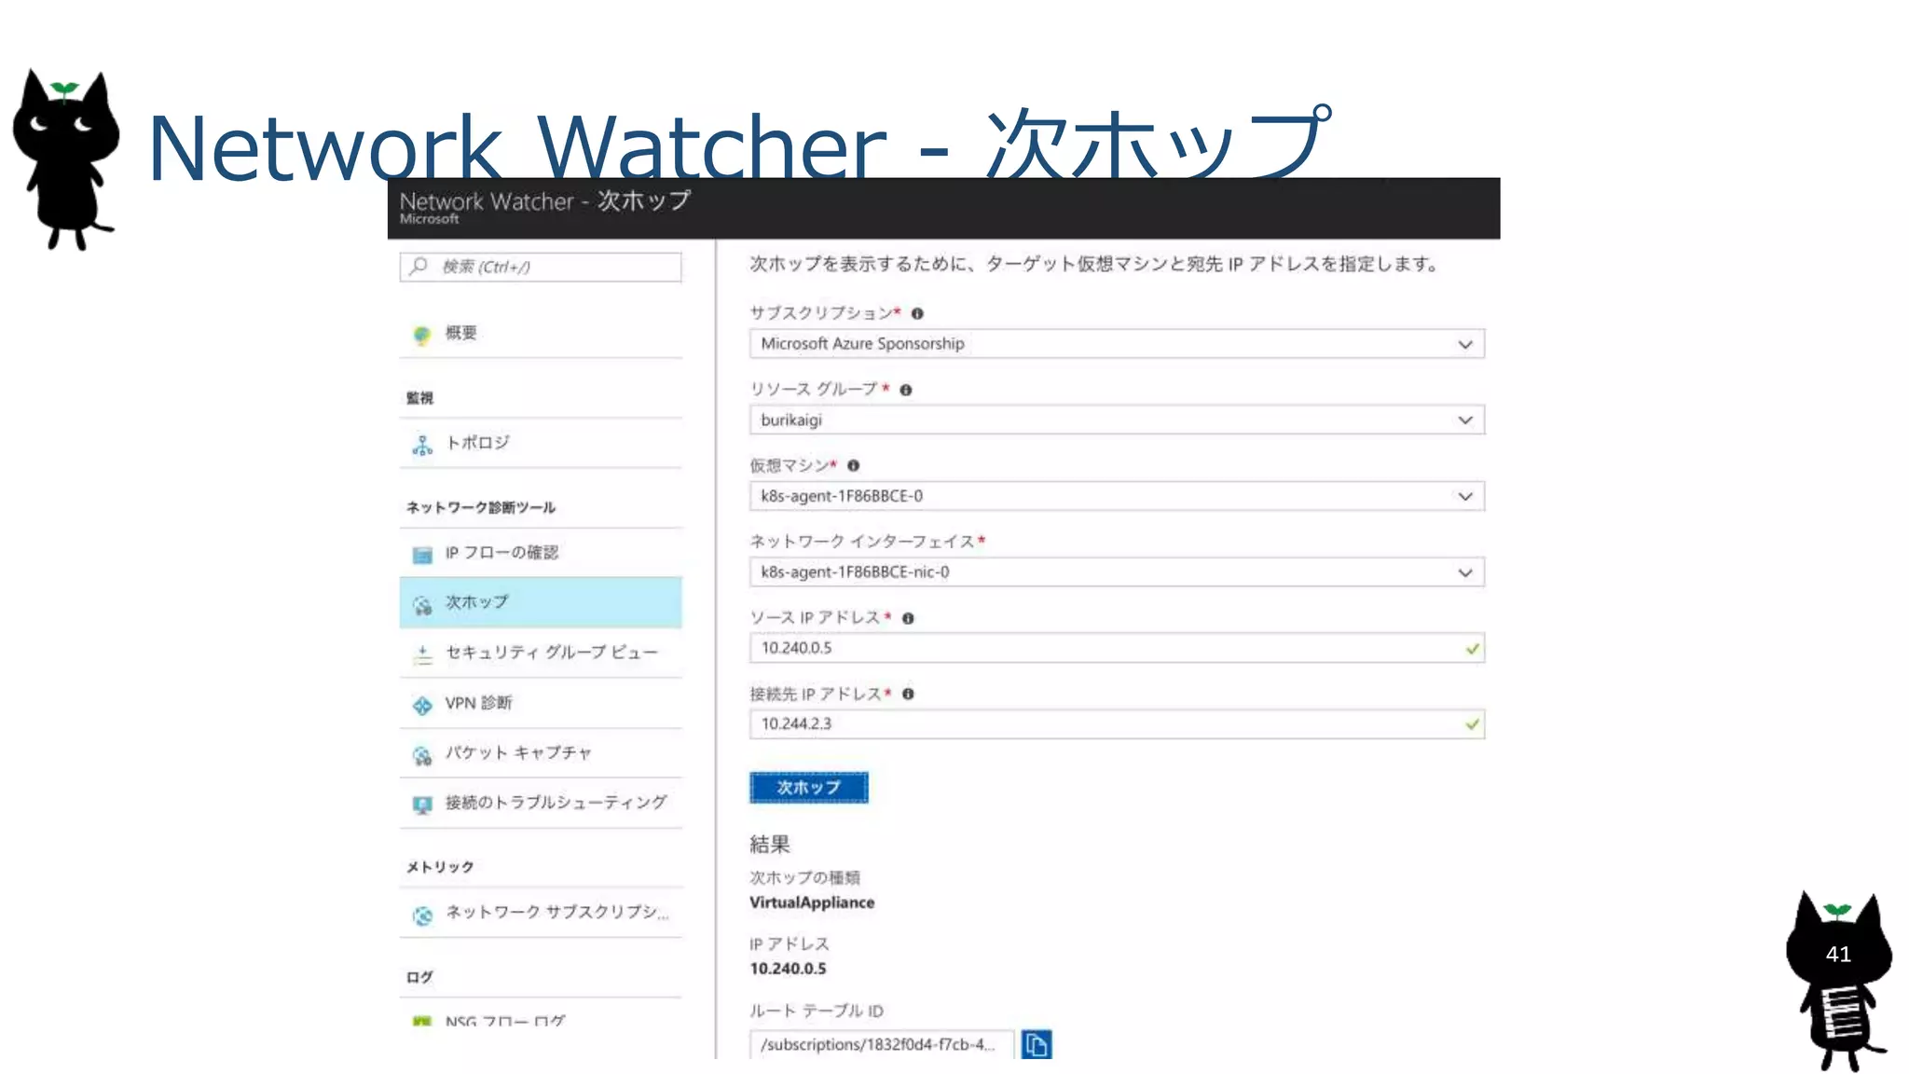Select 接続のトラブルシューティング menu item
Viewport: 1909px width, 1074px height.
541,803
